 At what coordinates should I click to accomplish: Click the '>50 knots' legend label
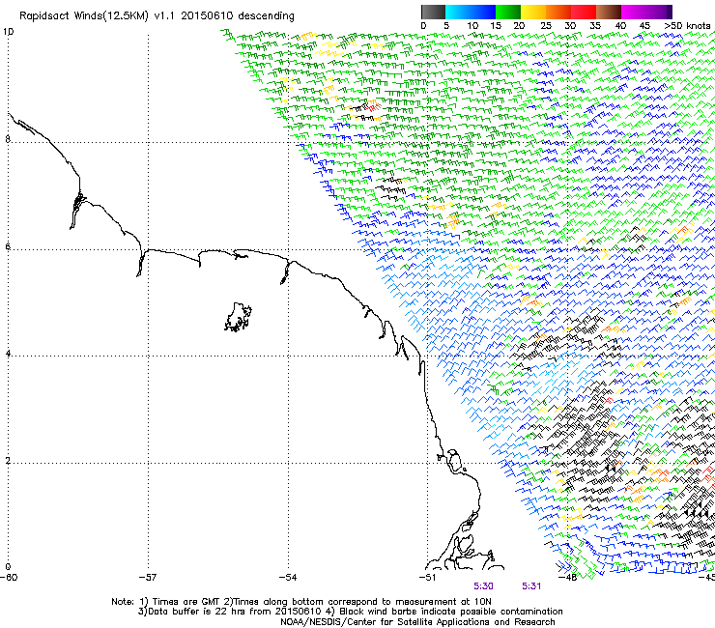point(687,26)
